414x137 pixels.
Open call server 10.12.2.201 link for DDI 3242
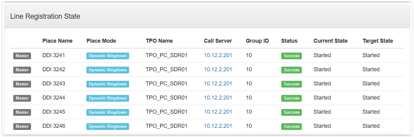coord(218,69)
